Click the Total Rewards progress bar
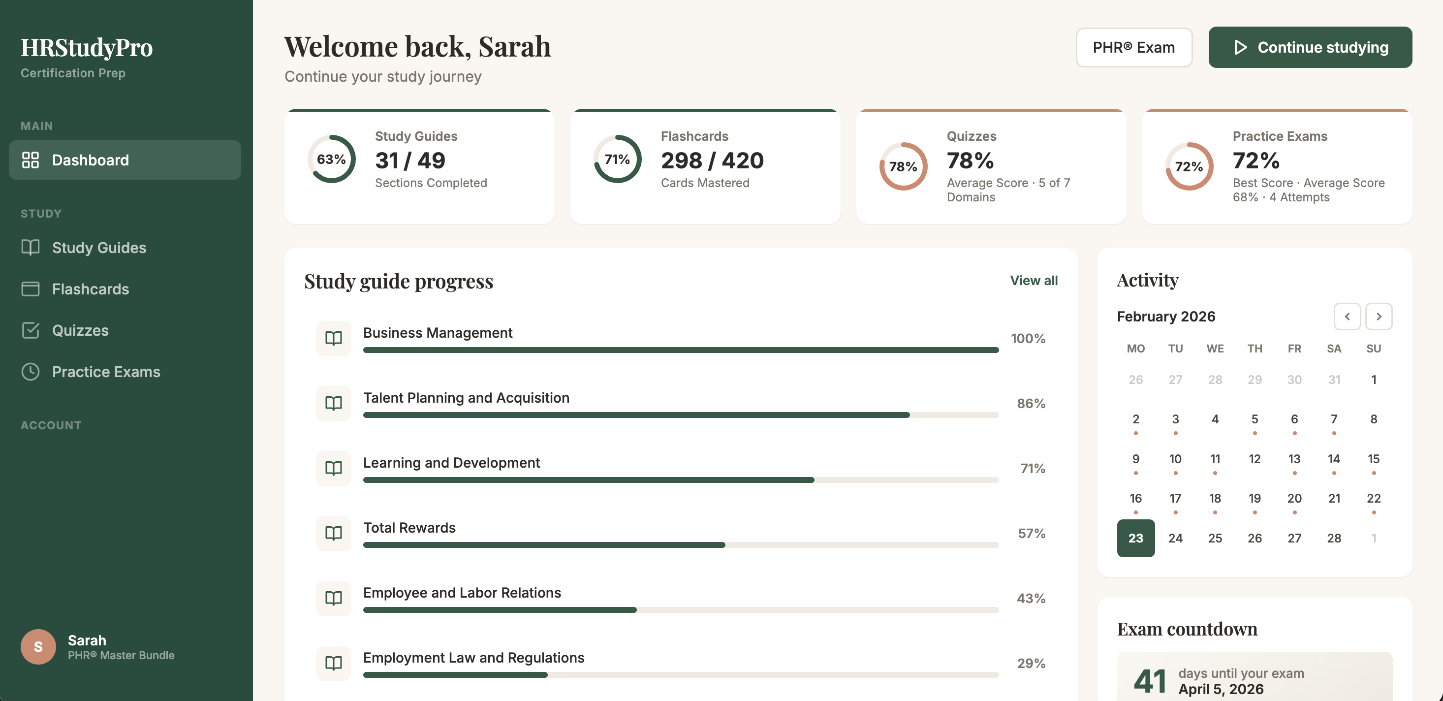Screen dimensions: 1443x701 click(681, 544)
